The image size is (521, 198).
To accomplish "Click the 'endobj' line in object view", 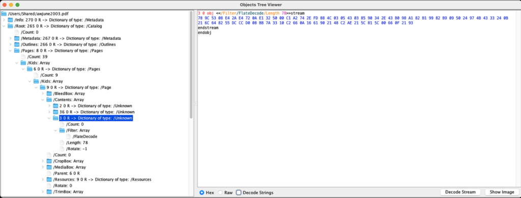I will 204,32.
